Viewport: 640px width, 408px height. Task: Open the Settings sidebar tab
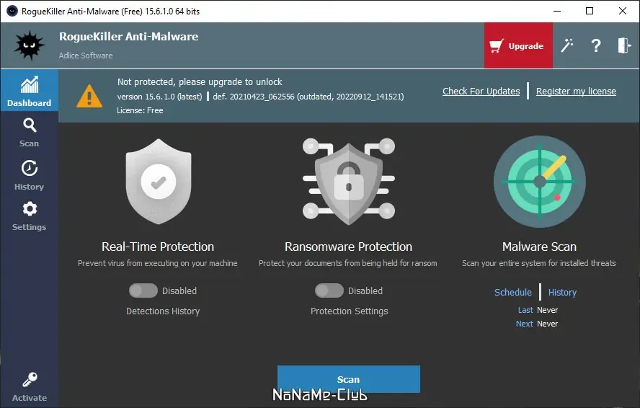(x=29, y=216)
